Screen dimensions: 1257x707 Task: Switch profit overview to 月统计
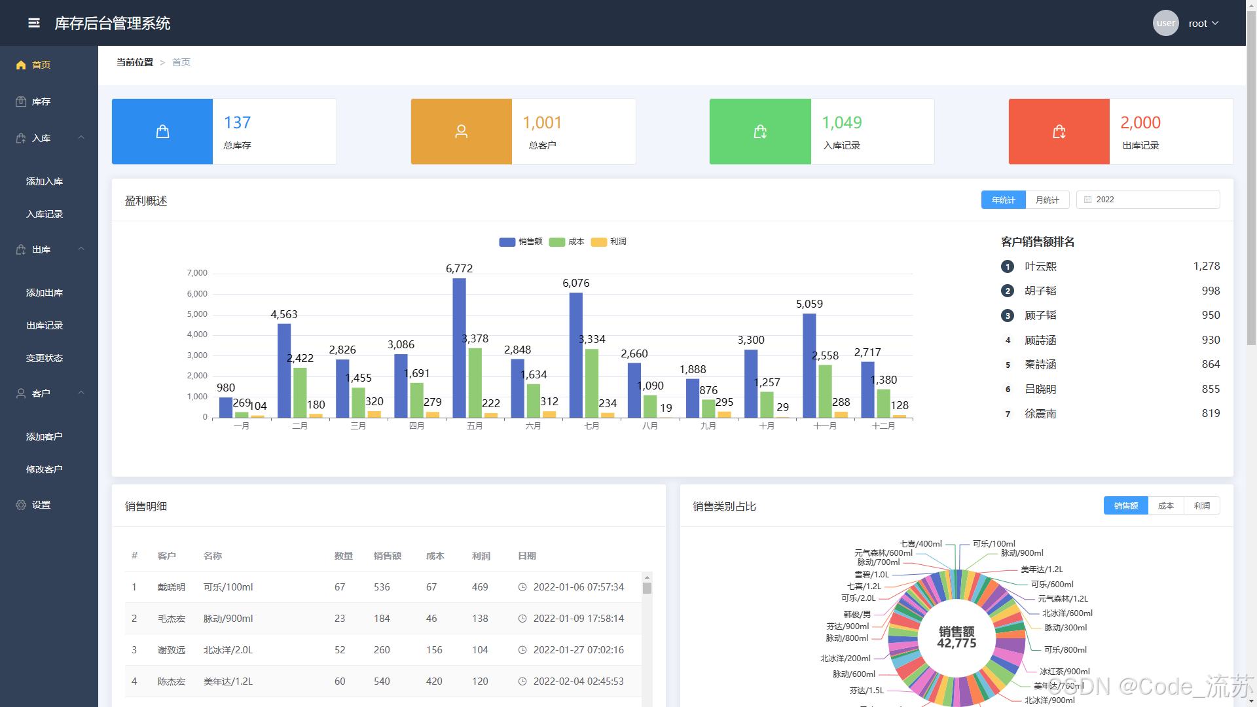coord(1047,200)
